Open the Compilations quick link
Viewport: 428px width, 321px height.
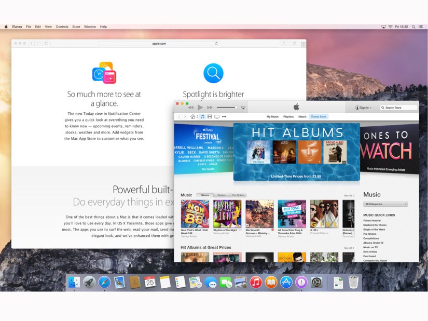click(x=371, y=238)
